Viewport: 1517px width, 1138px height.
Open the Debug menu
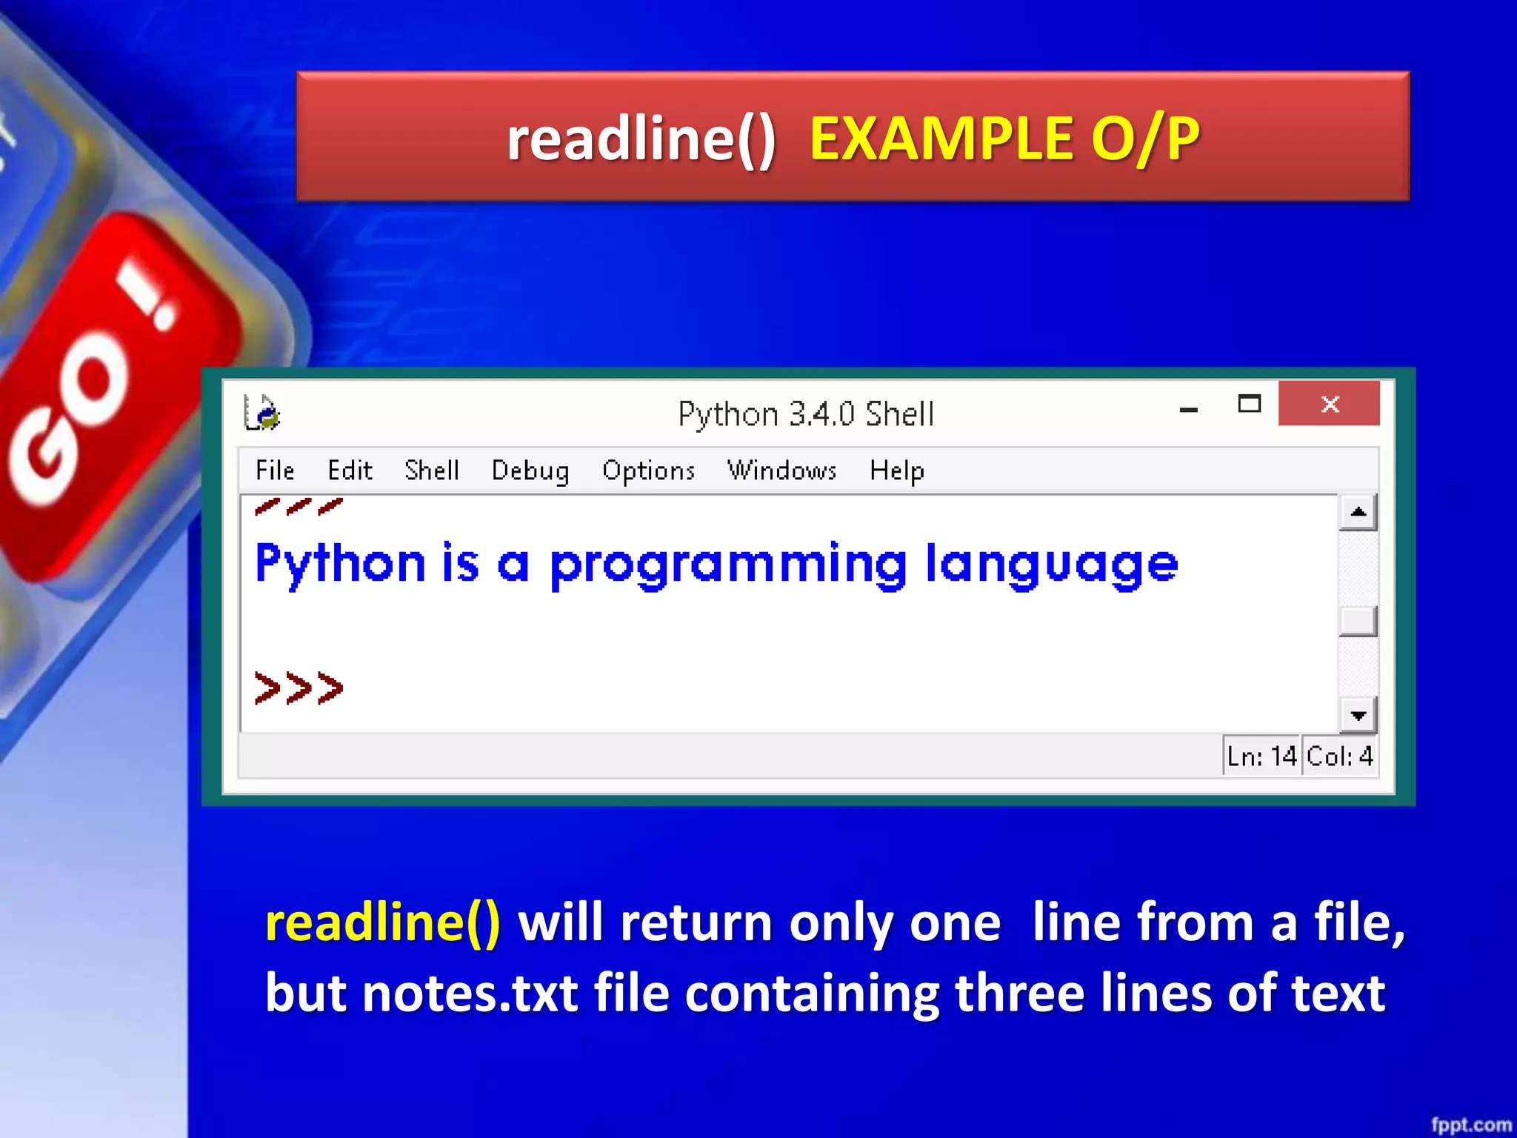pos(530,472)
